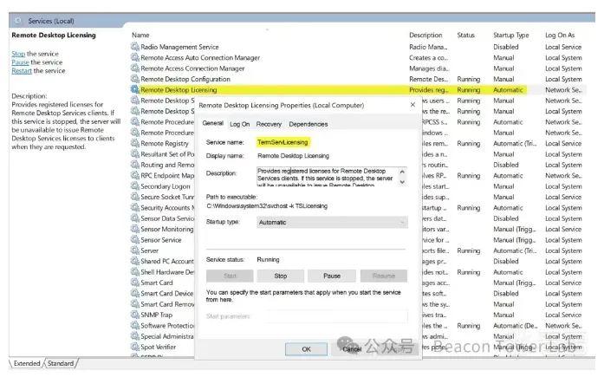Click the Smart Card service gear icon
The height and width of the screenshot is (377, 604).
click(135, 283)
